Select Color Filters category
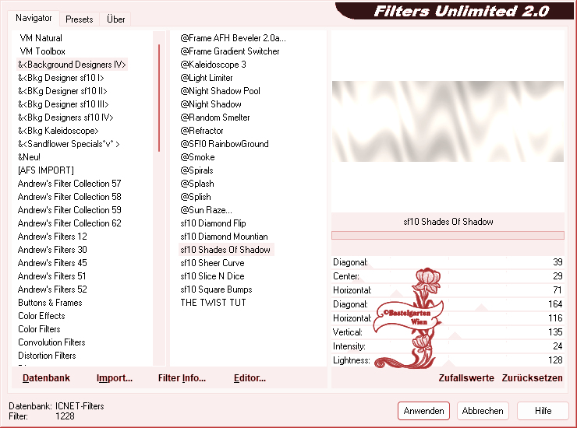The height and width of the screenshot is (428, 577). point(39,329)
